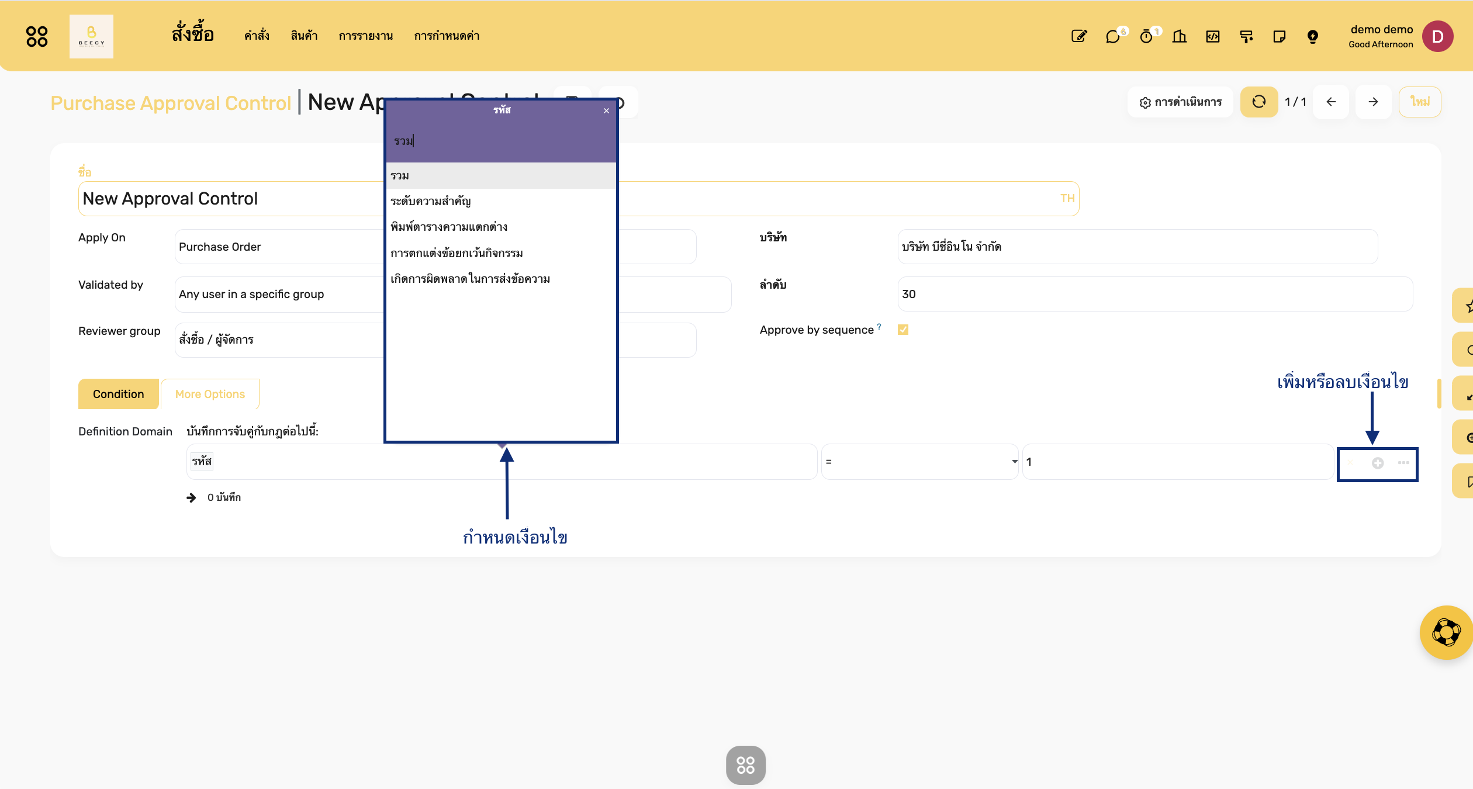The width and height of the screenshot is (1473, 789).
Task: Open the รหัส field selector in domain
Action: tap(502, 462)
